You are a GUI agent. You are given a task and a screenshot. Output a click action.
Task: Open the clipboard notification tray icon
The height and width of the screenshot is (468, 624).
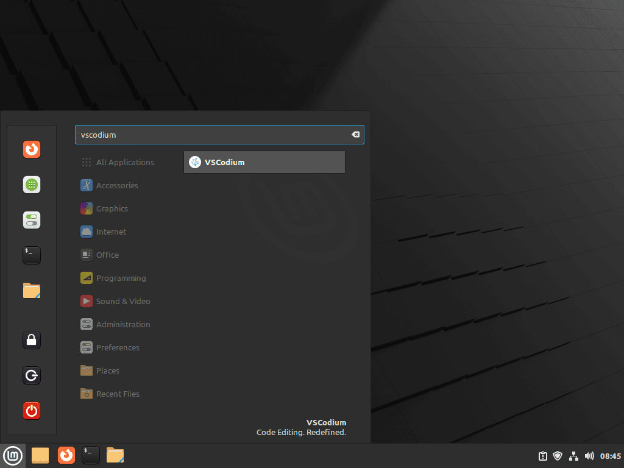coord(543,456)
